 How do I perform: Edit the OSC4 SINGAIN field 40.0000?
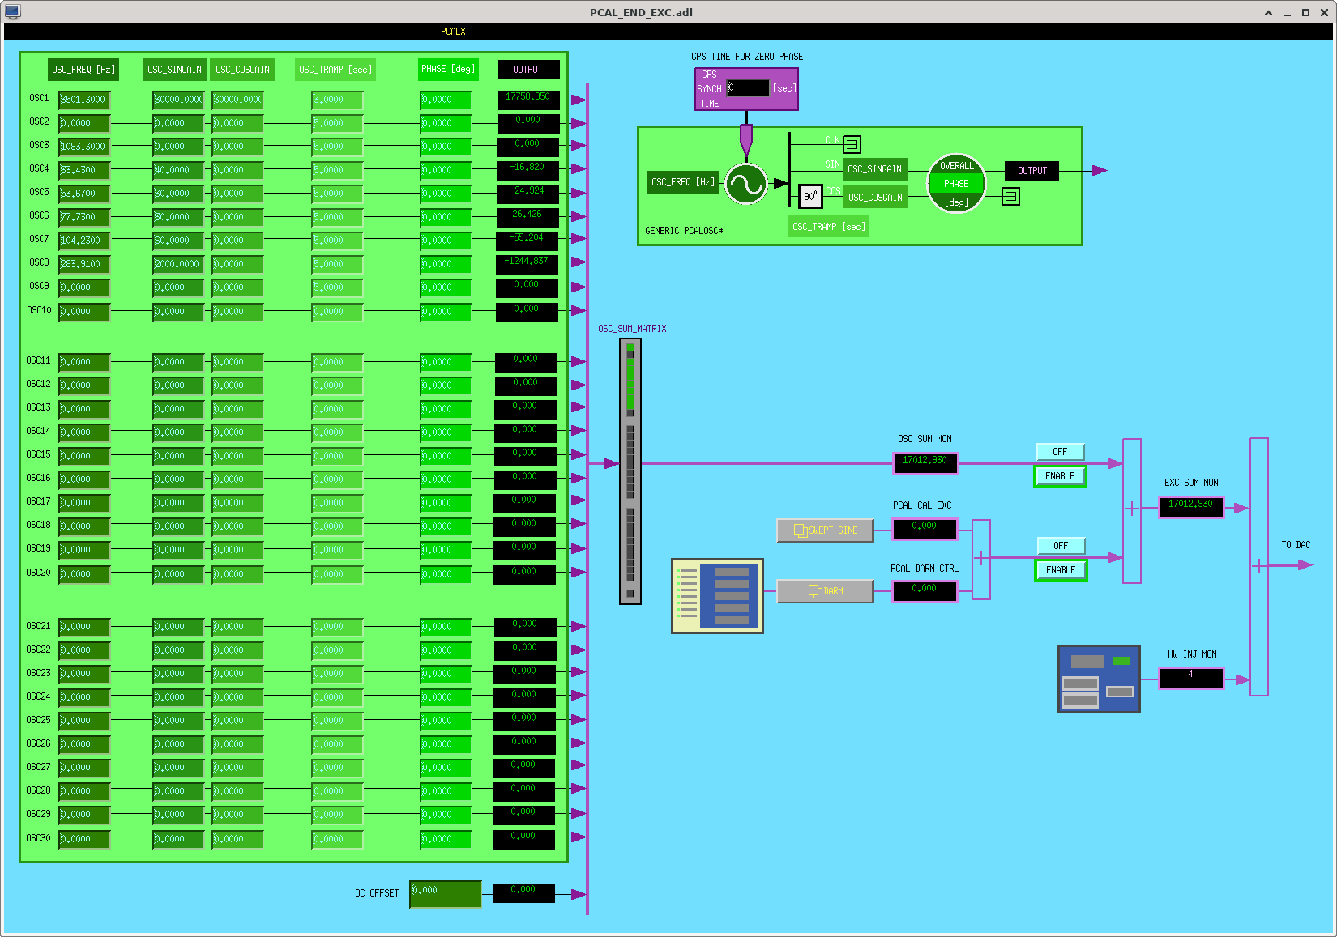[x=178, y=170]
